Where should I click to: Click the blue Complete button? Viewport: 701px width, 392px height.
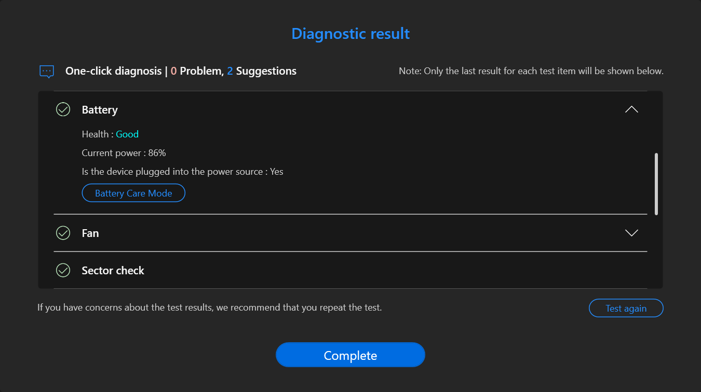[x=350, y=355]
